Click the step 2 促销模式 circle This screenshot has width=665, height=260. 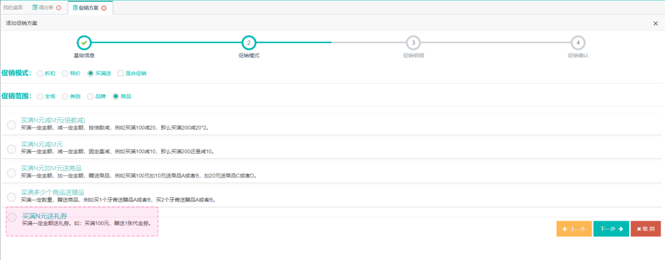[x=248, y=42]
